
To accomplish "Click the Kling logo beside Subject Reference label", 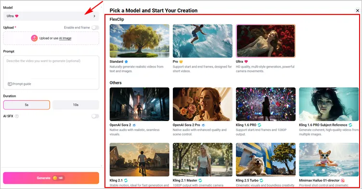I will (x=350, y=125).
